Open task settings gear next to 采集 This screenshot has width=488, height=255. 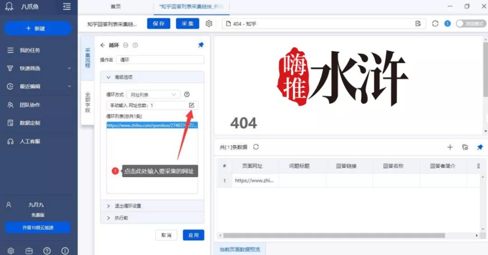coord(209,24)
